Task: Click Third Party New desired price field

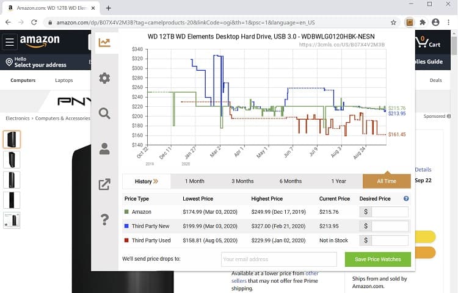Action: coord(390,226)
